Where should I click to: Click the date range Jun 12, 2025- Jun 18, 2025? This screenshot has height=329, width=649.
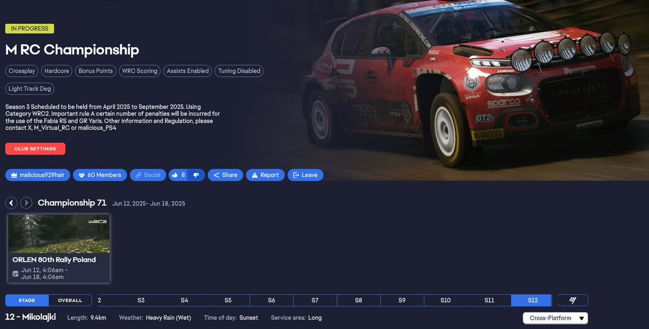(x=149, y=204)
